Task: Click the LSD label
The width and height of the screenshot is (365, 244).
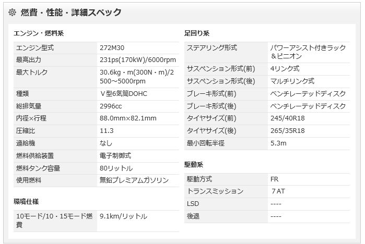Action: click(193, 204)
